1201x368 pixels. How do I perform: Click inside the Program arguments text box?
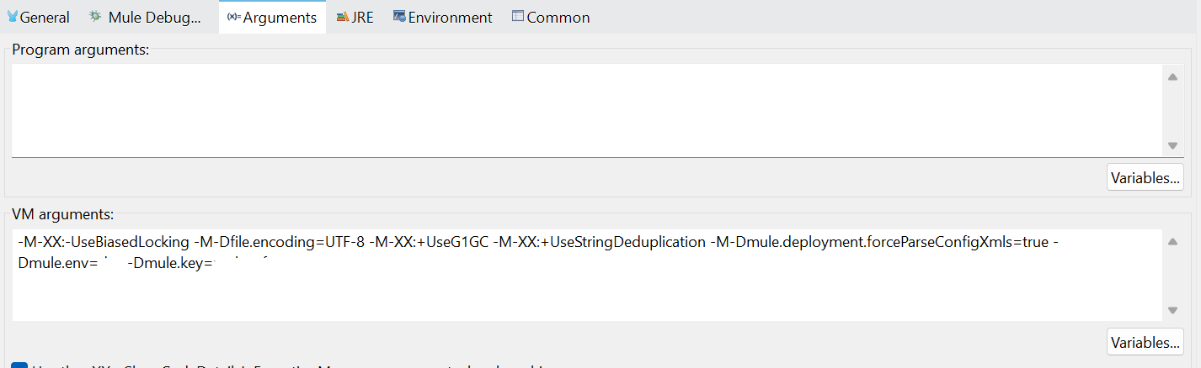[581, 109]
